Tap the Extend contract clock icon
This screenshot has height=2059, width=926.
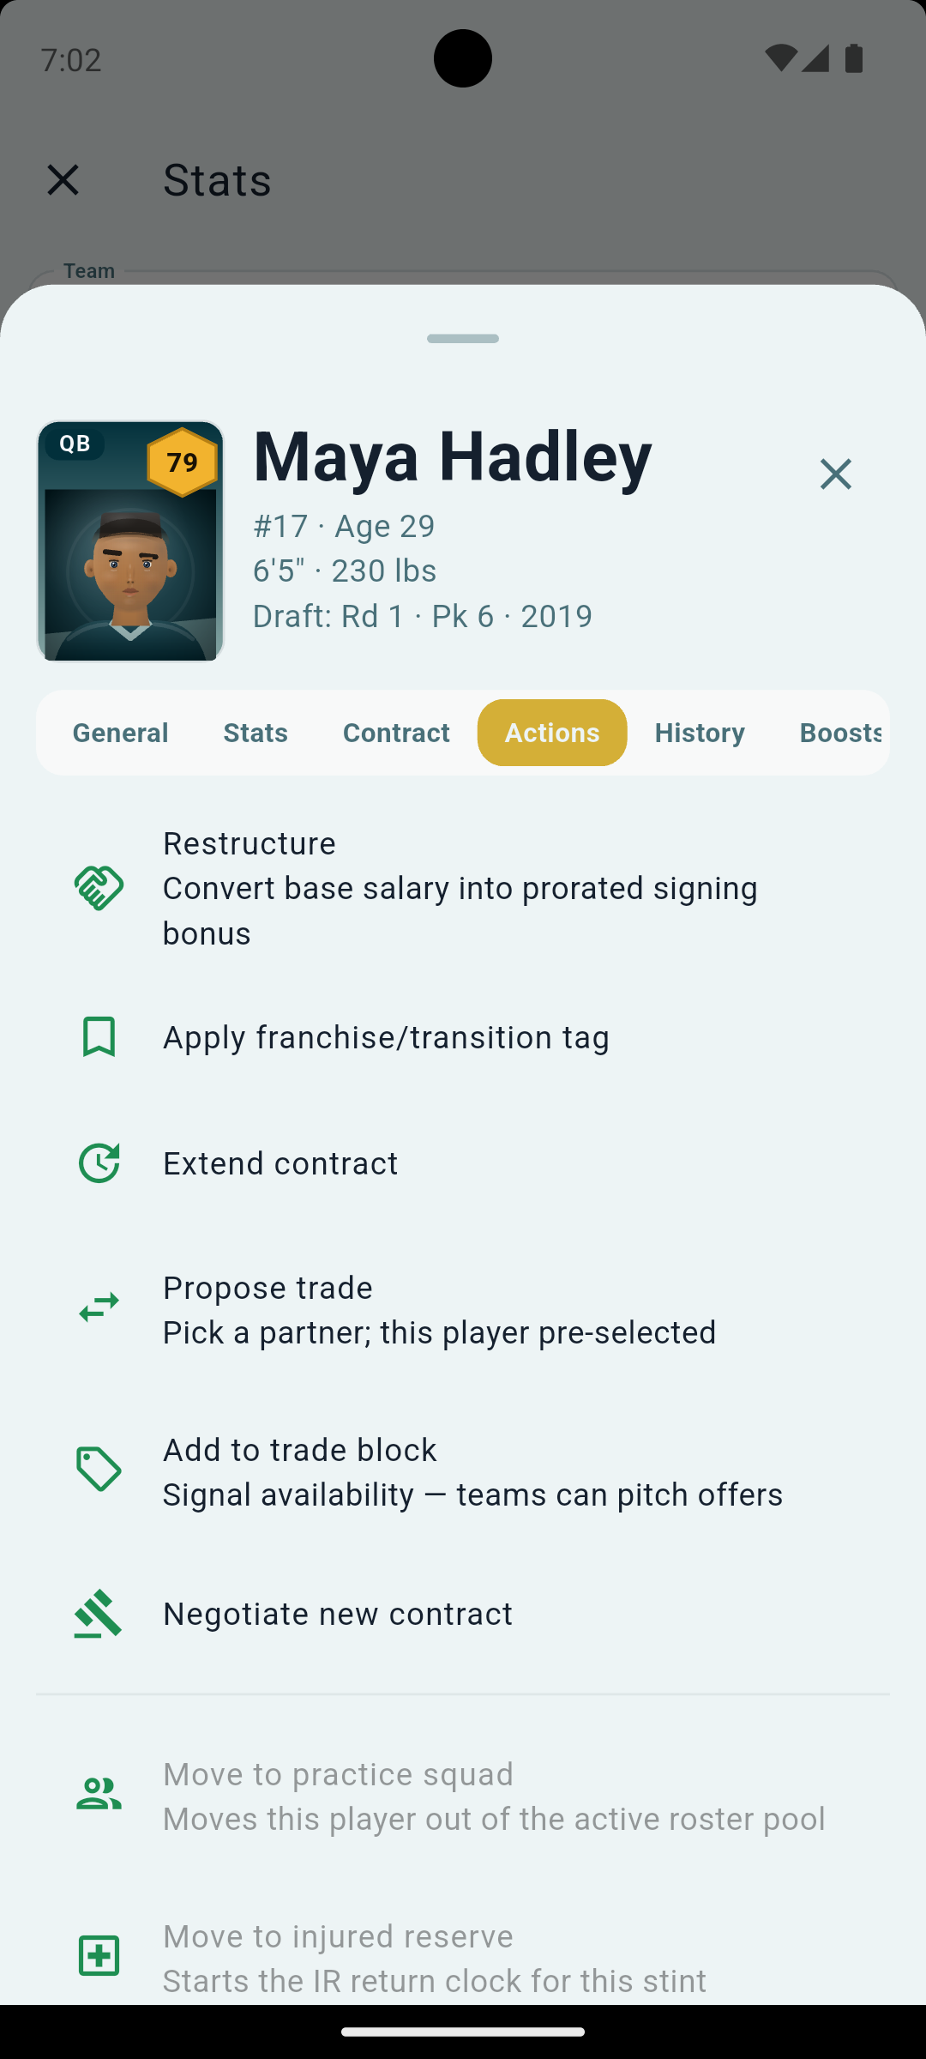[99, 1162]
